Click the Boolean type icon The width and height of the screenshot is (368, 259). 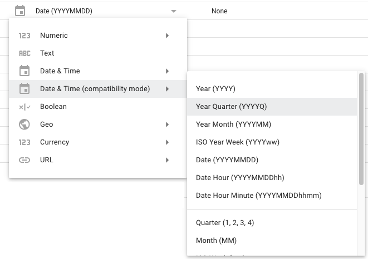(24, 107)
